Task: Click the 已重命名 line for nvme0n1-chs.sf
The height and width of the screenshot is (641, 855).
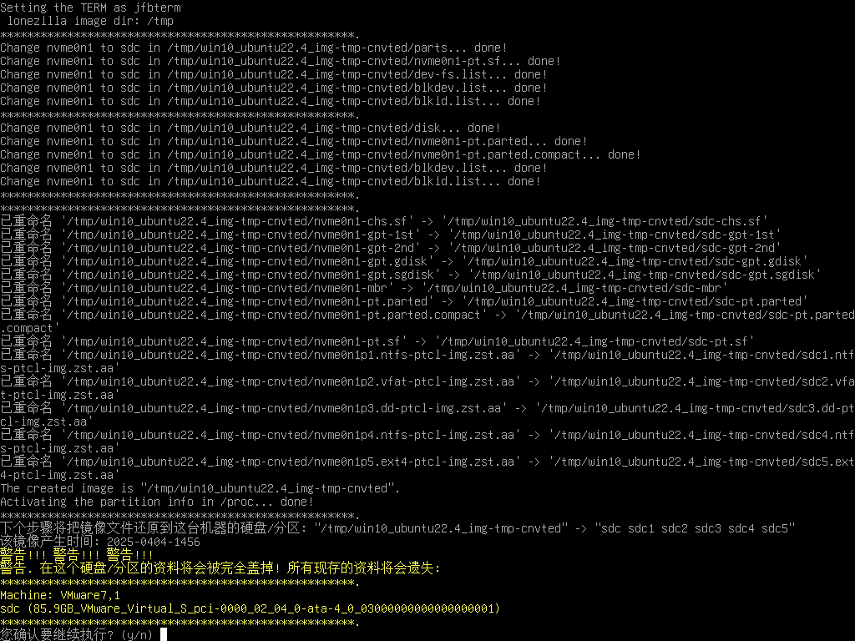Action: click(x=384, y=221)
